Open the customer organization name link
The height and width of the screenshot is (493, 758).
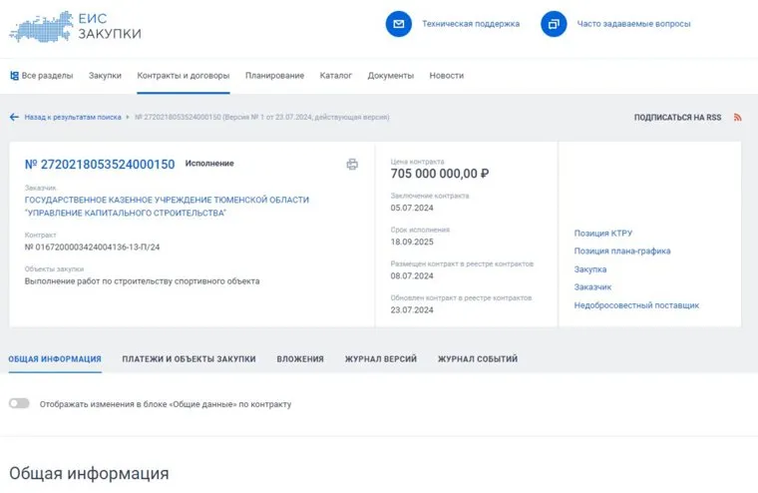(x=167, y=207)
